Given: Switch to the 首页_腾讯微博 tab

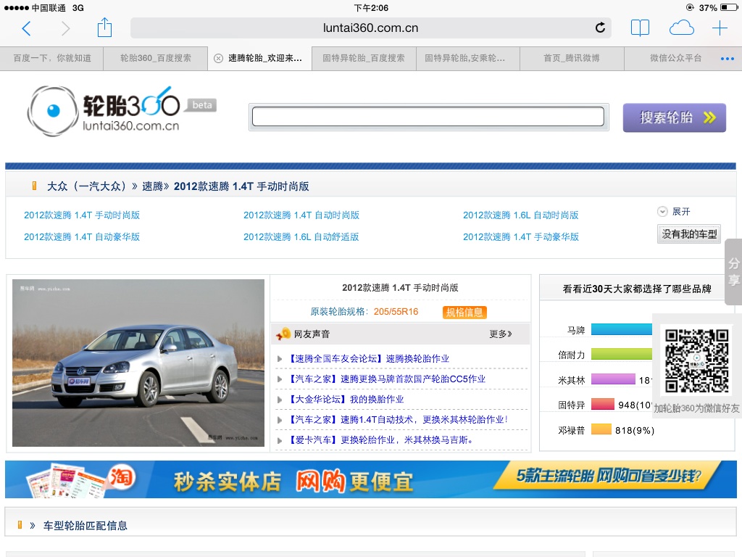Looking at the screenshot, I should (x=572, y=58).
